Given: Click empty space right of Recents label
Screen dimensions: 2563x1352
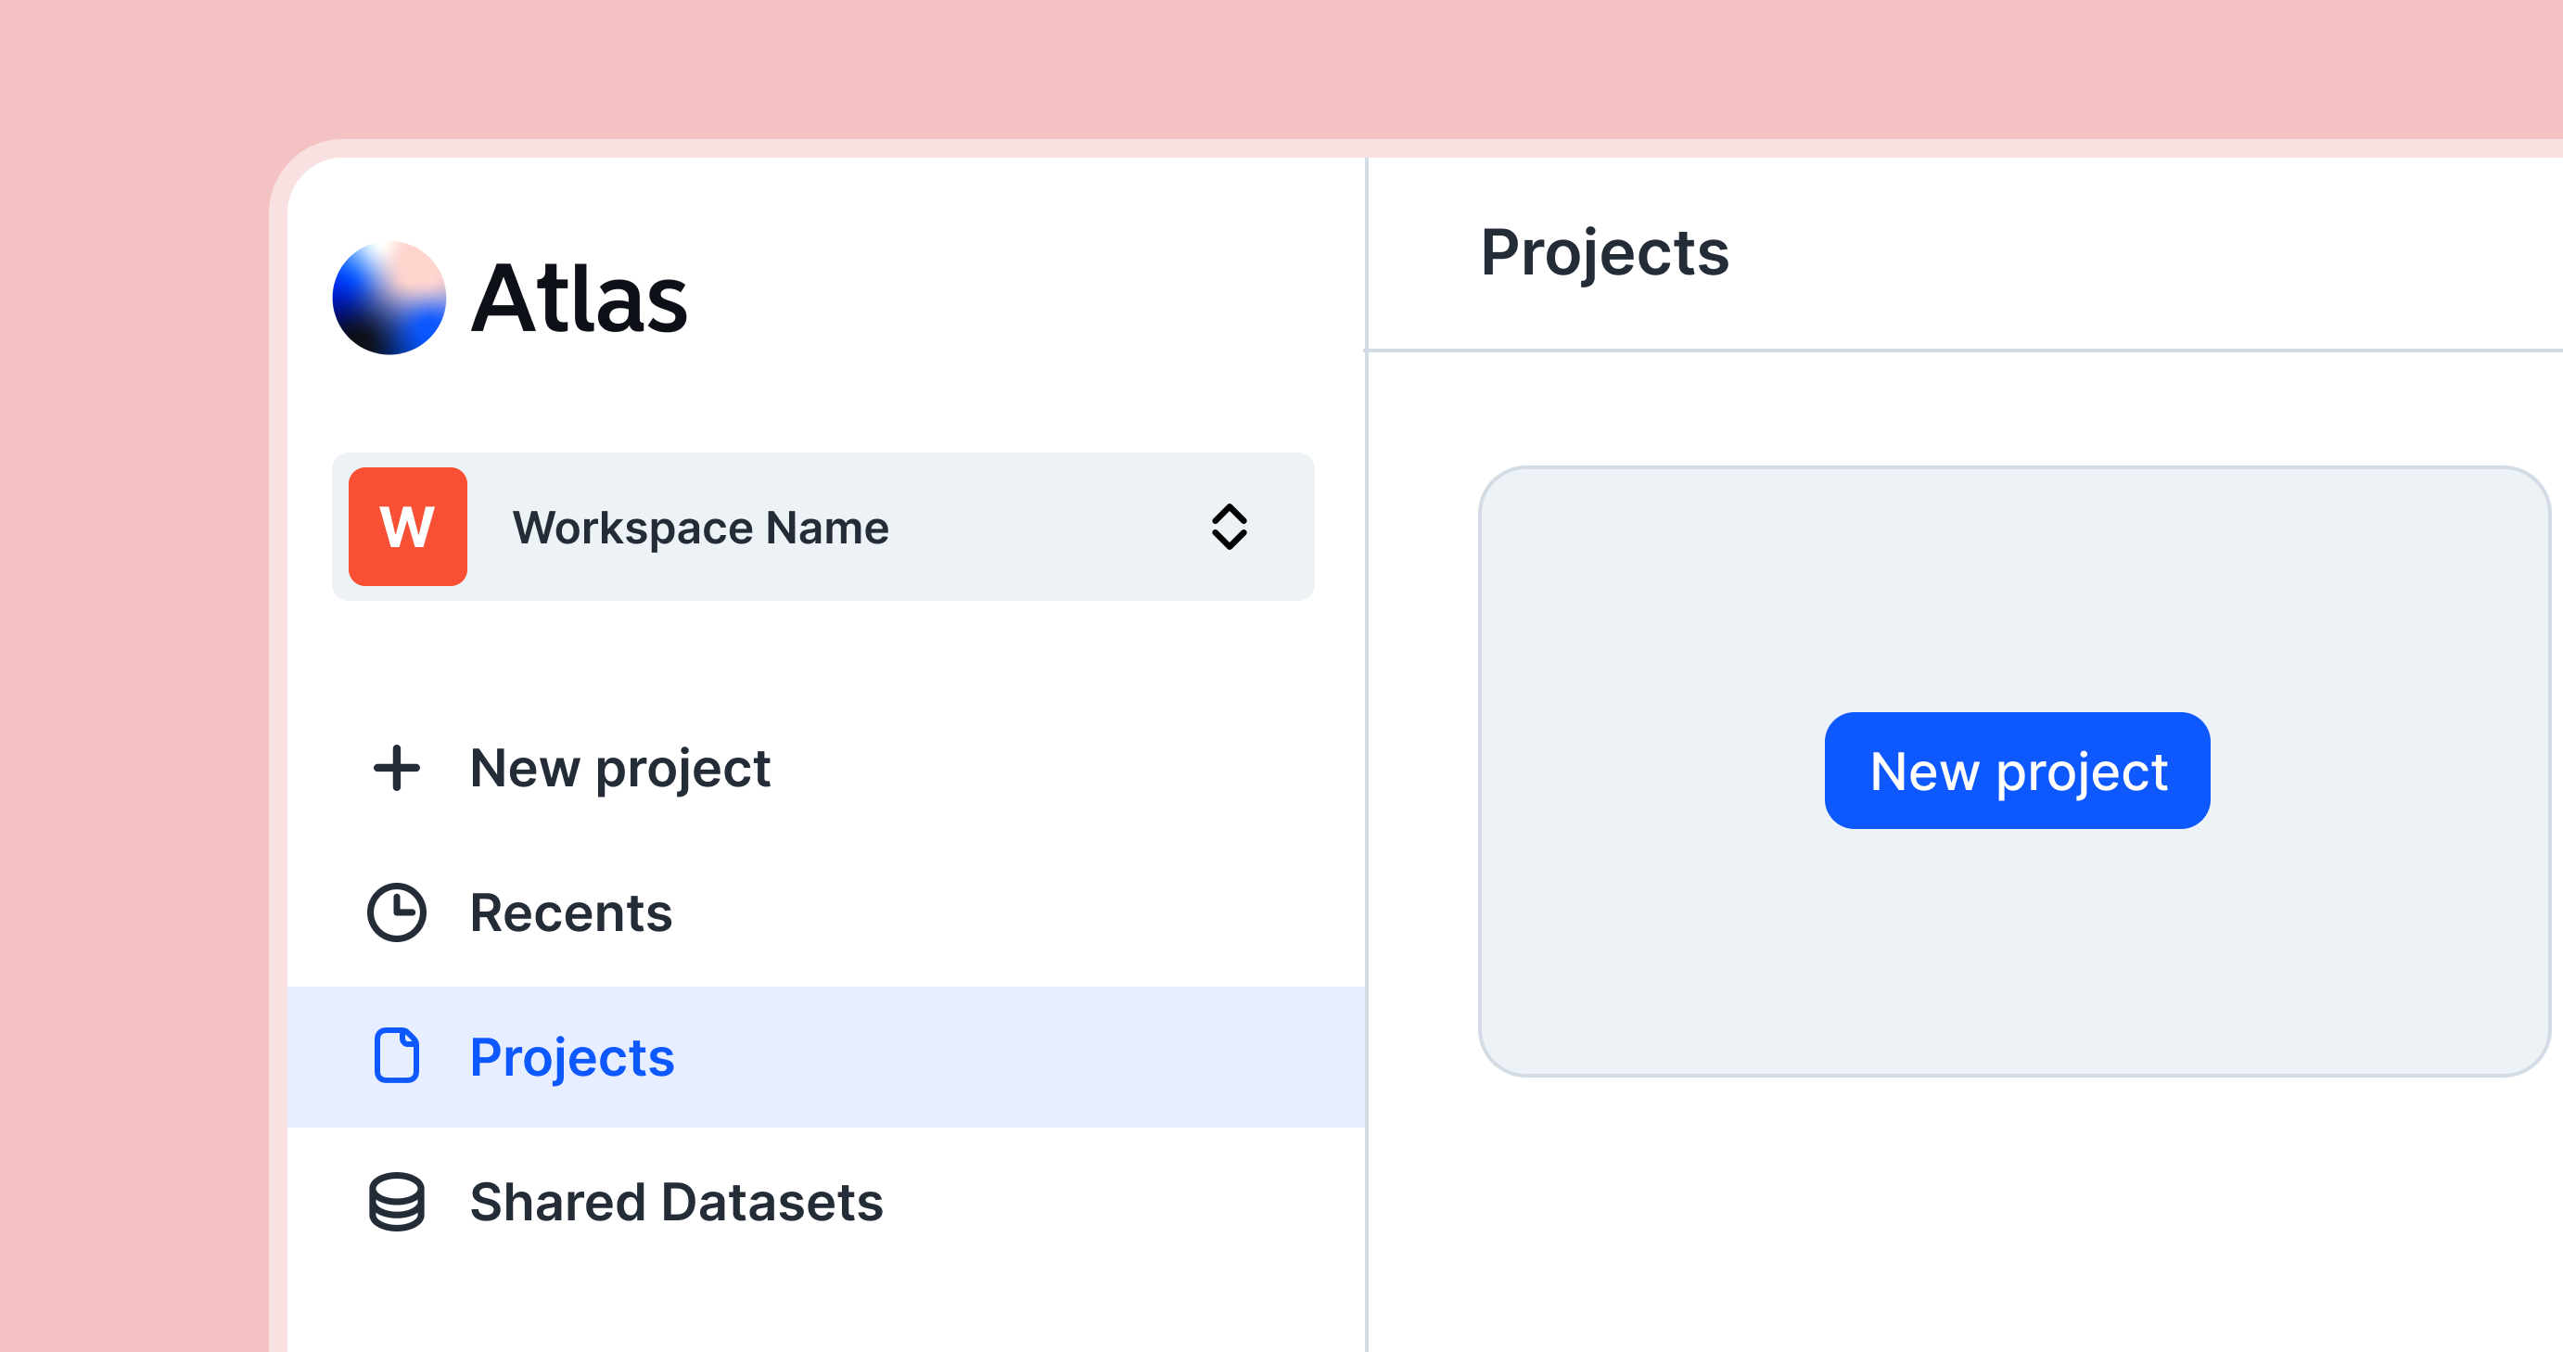Looking at the screenshot, I should click(x=995, y=912).
